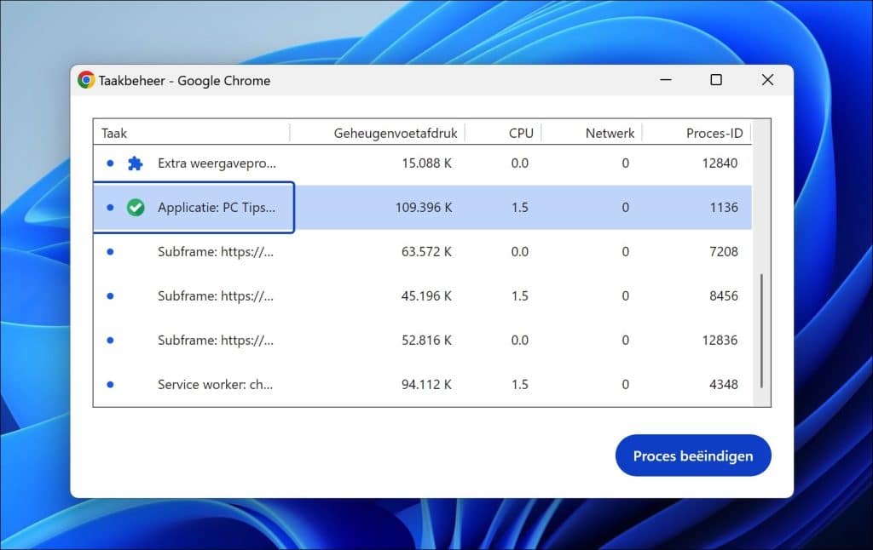Minimize the Taakbeheer window

click(665, 80)
